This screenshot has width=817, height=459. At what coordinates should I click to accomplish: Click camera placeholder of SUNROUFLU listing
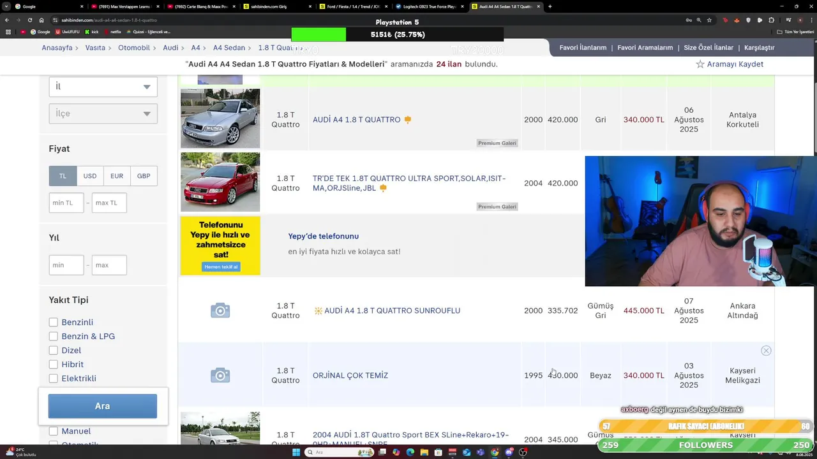tap(220, 310)
